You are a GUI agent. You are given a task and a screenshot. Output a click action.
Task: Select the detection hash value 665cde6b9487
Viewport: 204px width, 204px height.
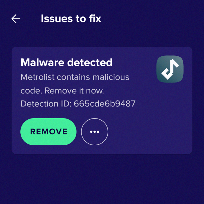[105, 104]
